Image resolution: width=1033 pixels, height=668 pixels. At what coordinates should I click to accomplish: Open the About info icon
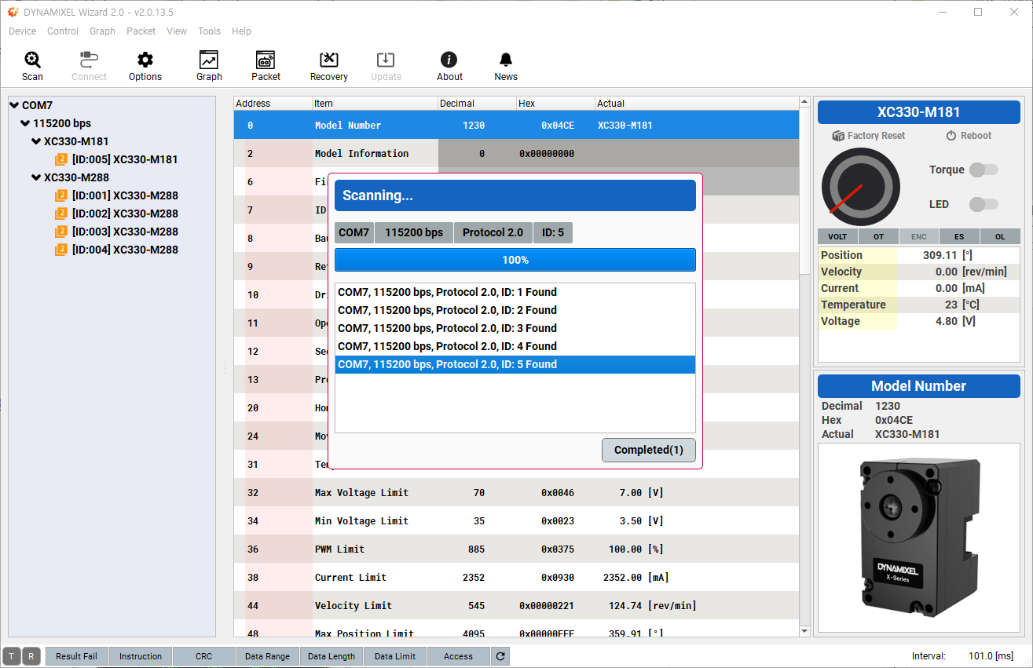449,66
